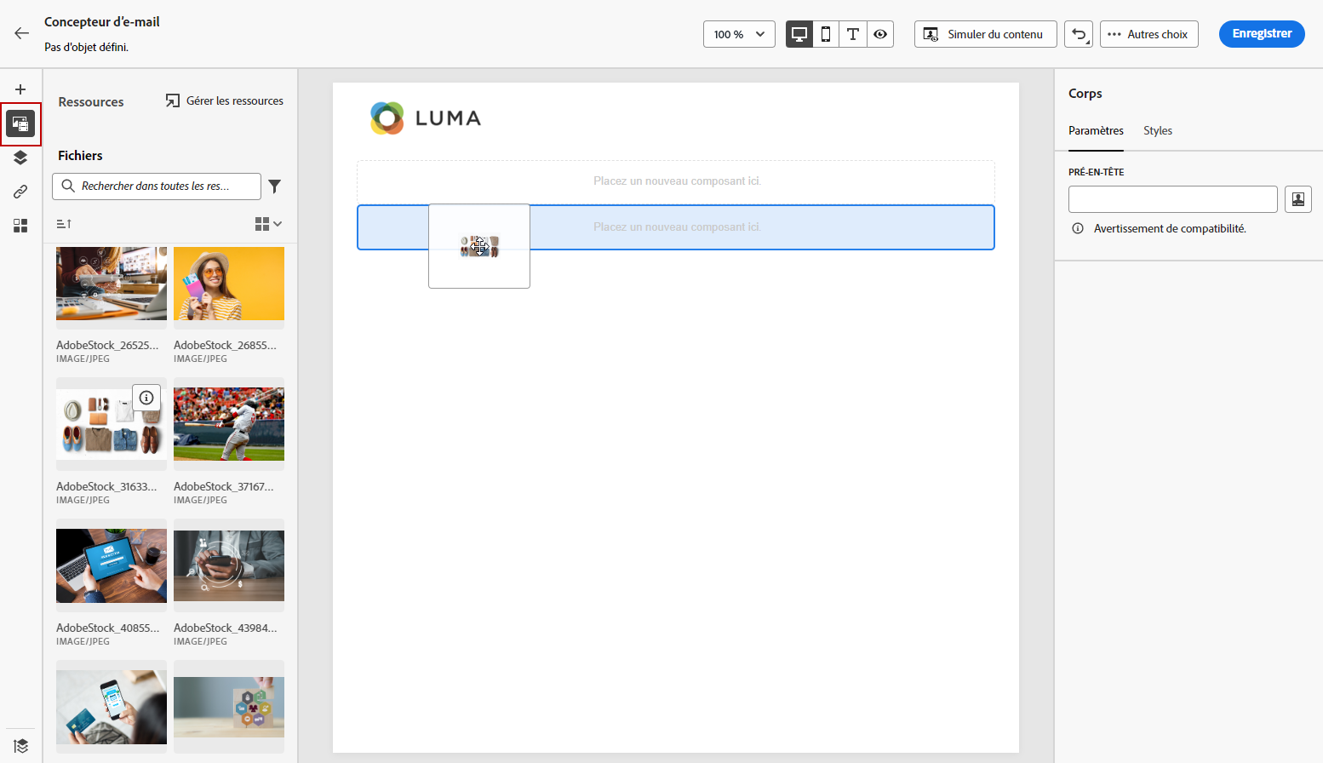Screen dimensions: 1323x763
Task: Click the first empty component placeholder
Action: tap(676, 181)
